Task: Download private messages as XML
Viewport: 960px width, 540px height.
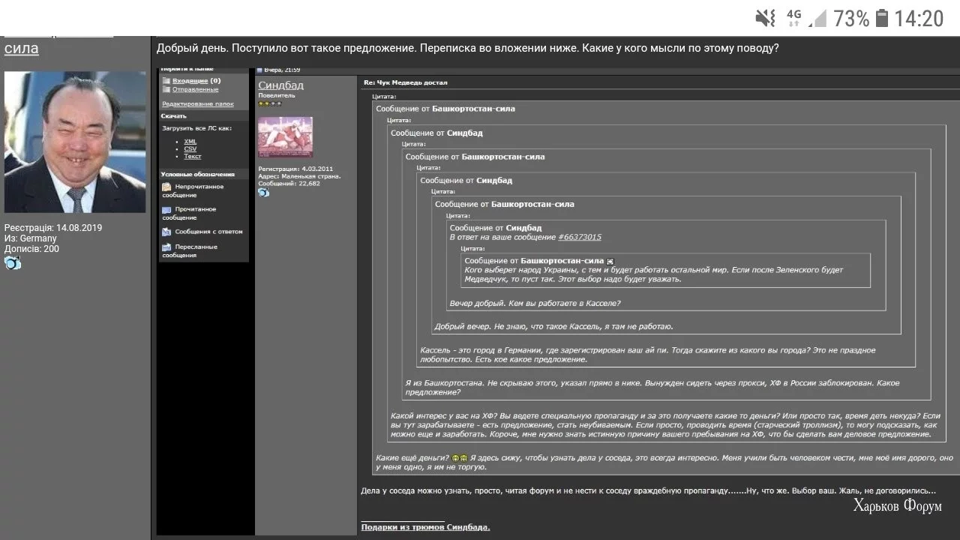Action: pyautogui.click(x=190, y=142)
